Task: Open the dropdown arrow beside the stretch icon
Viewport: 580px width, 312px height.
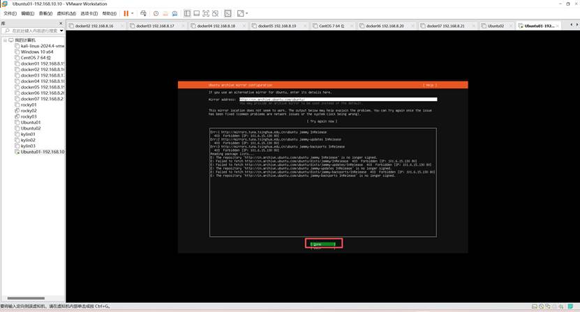Action: coord(246,13)
